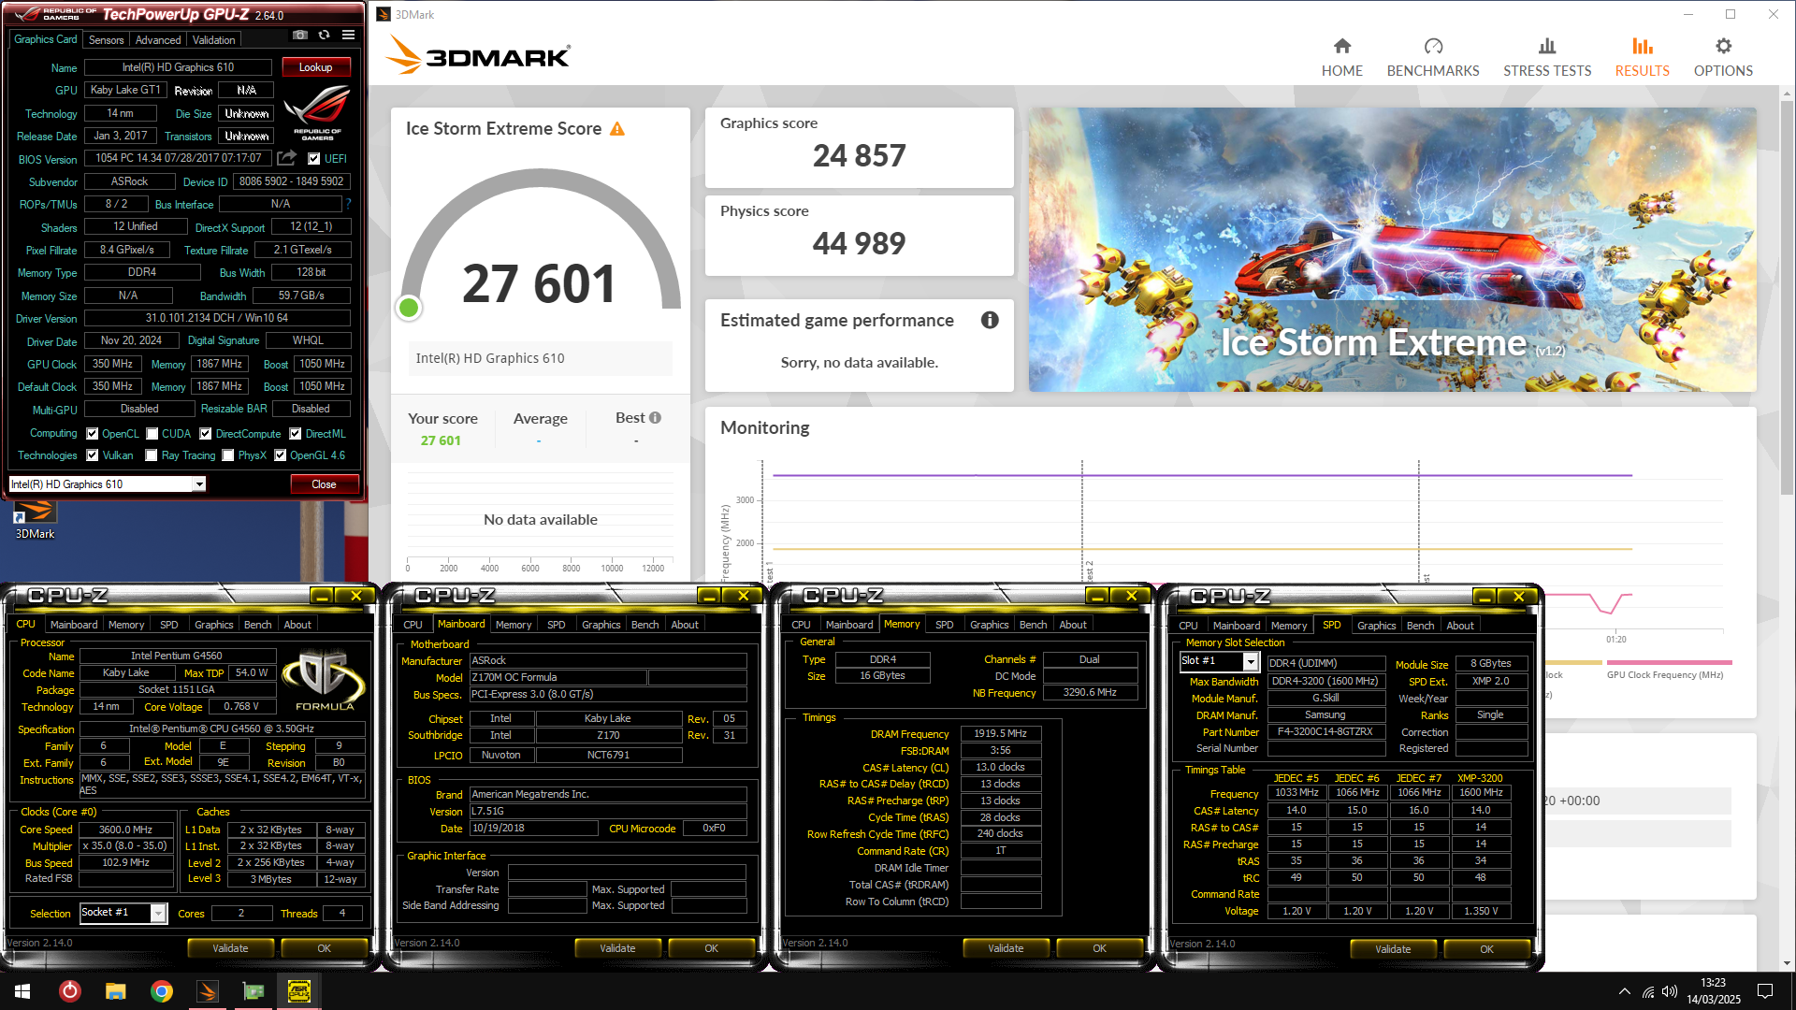Open File Explorer from the taskbar
Image resolution: width=1796 pixels, height=1010 pixels.
click(x=115, y=991)
